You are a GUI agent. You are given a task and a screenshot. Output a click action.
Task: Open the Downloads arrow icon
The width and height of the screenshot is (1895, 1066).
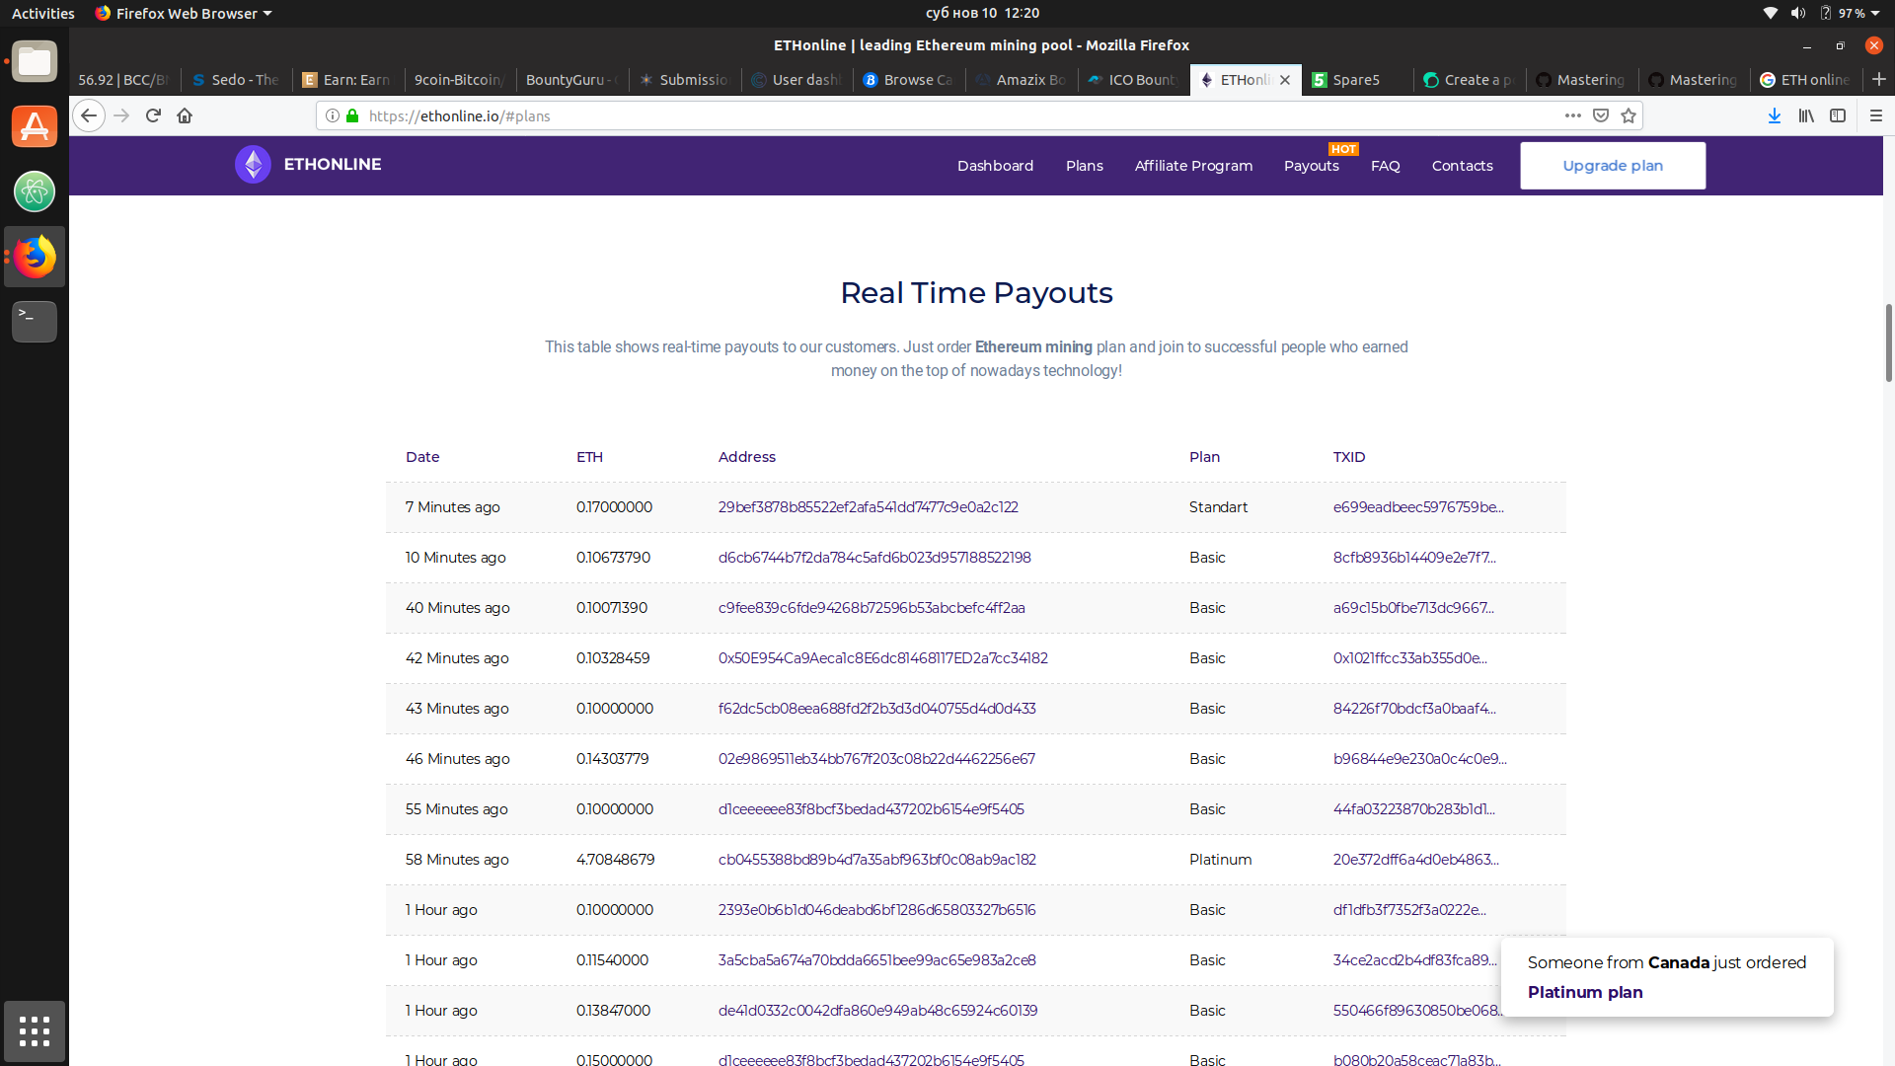pos(1774,115)
